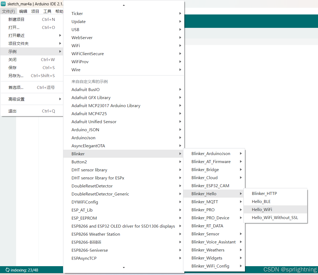Open DHT sensor library for ESPx

(x=124, y=178)
